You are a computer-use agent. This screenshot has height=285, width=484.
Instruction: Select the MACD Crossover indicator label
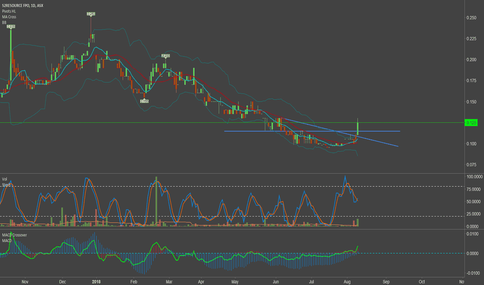[x=15, y=235]
